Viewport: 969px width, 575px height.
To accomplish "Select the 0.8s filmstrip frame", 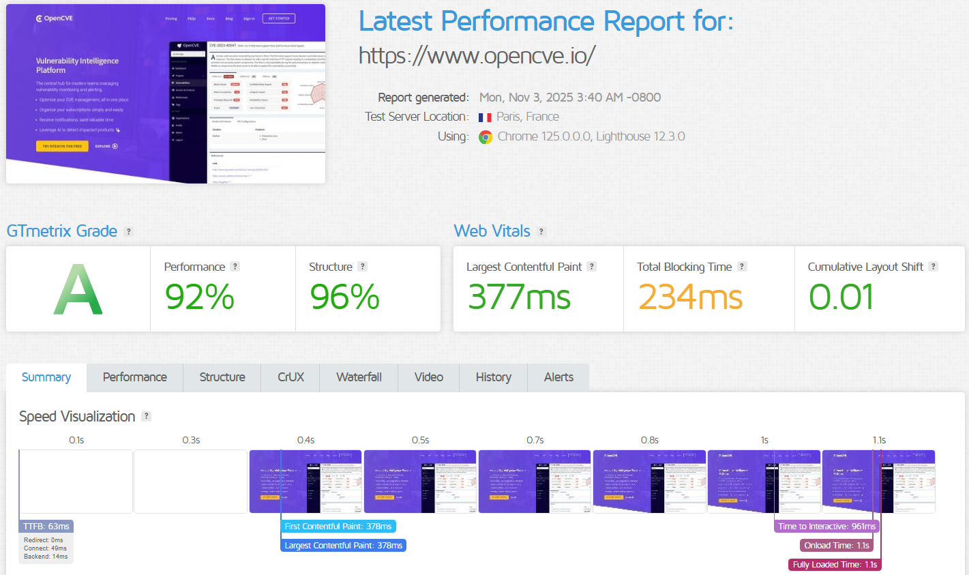I will point(649,482).
